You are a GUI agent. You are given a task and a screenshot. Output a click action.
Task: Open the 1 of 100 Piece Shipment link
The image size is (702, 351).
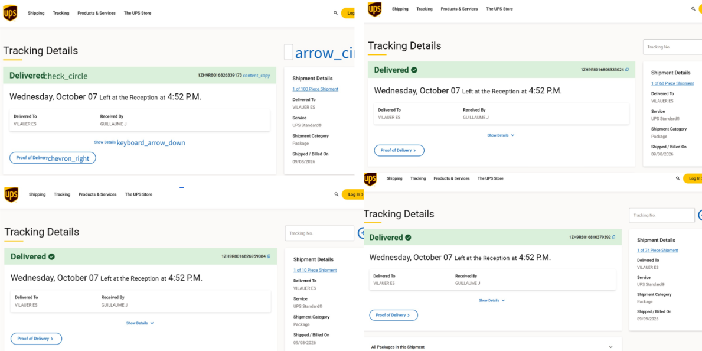[315, 89]
